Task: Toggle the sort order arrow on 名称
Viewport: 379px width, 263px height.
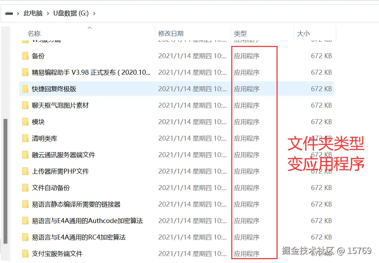Action: pyautogui.click(x=89, y=28)
